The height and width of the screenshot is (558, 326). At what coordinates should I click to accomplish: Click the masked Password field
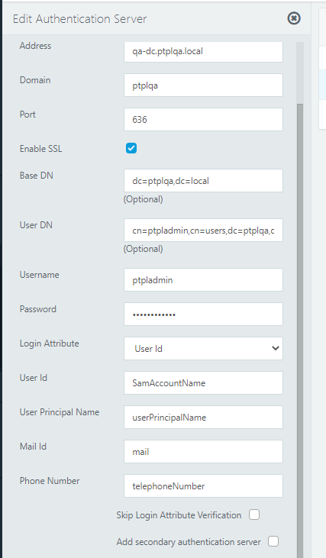coord(203,314)
